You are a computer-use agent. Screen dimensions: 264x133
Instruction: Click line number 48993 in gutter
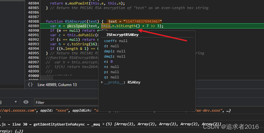33,44
